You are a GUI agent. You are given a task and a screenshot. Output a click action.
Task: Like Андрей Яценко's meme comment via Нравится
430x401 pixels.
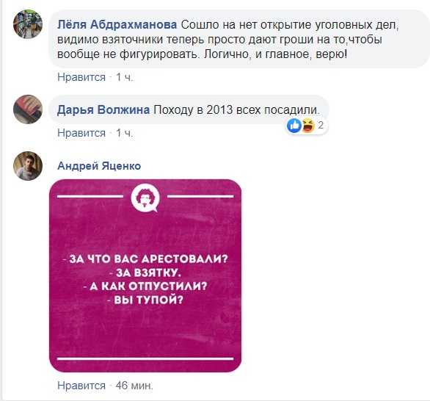click(x=81, y=386)
